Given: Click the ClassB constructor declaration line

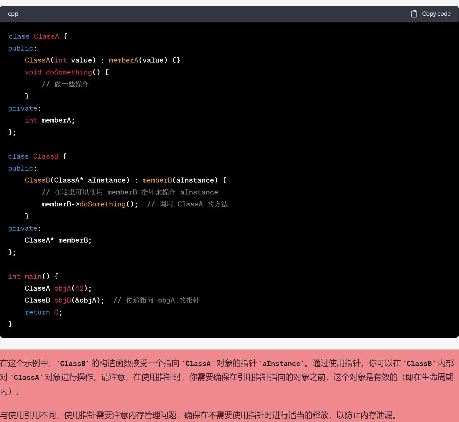Looking at the screenshot, I should coord(126,180).
